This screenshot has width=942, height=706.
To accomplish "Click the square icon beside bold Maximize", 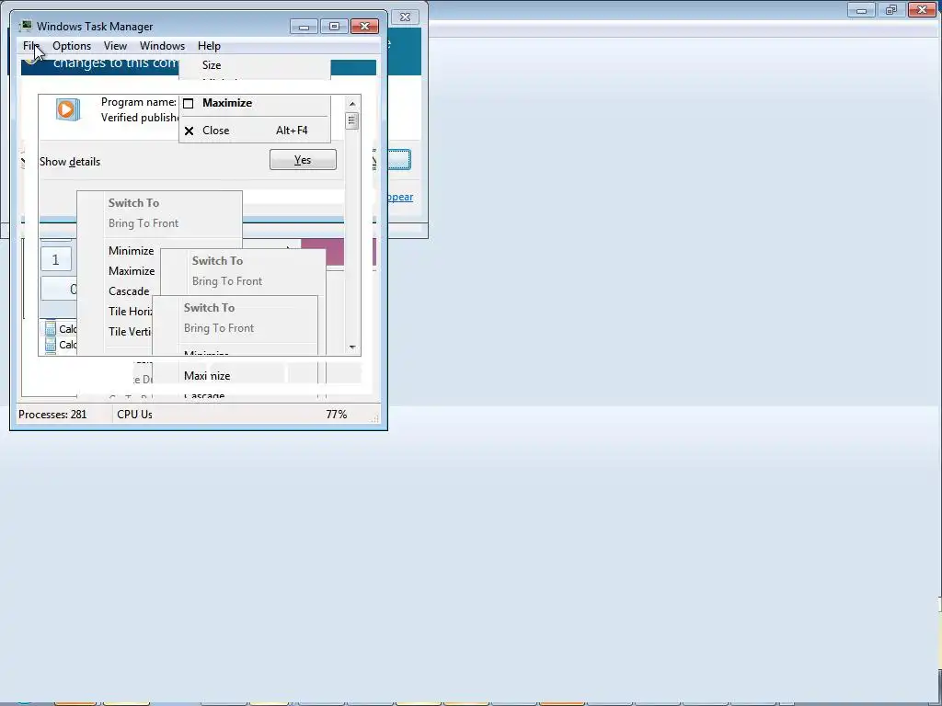I will click(188, 103).
